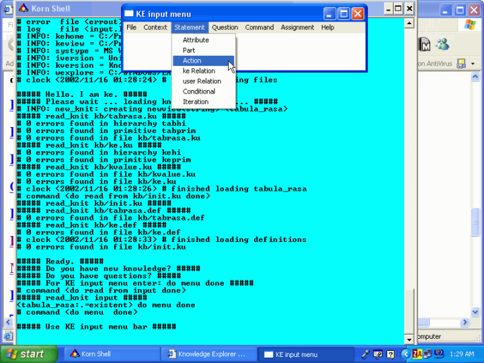Click the M document icon in the browser toolbar
This screenshot has height=363, width=484.
[x=425, y=44]
